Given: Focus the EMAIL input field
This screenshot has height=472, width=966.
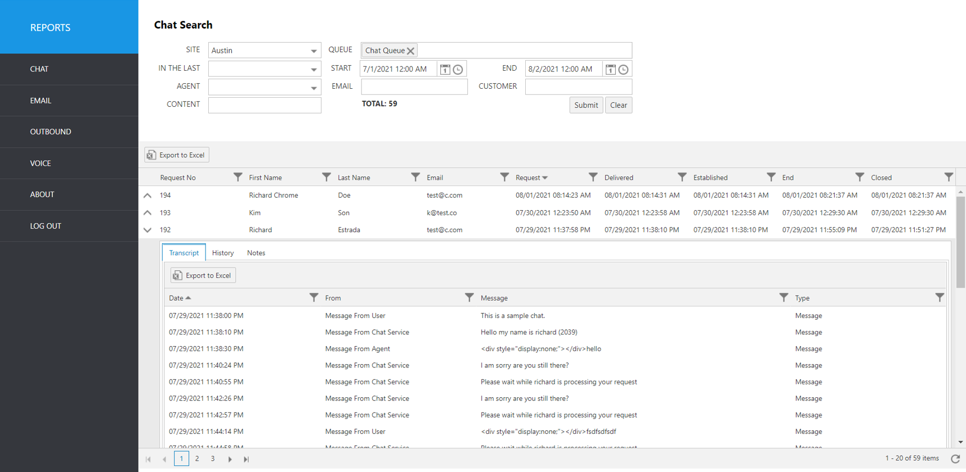Looking at the screenshot, I should click(414, 87).
